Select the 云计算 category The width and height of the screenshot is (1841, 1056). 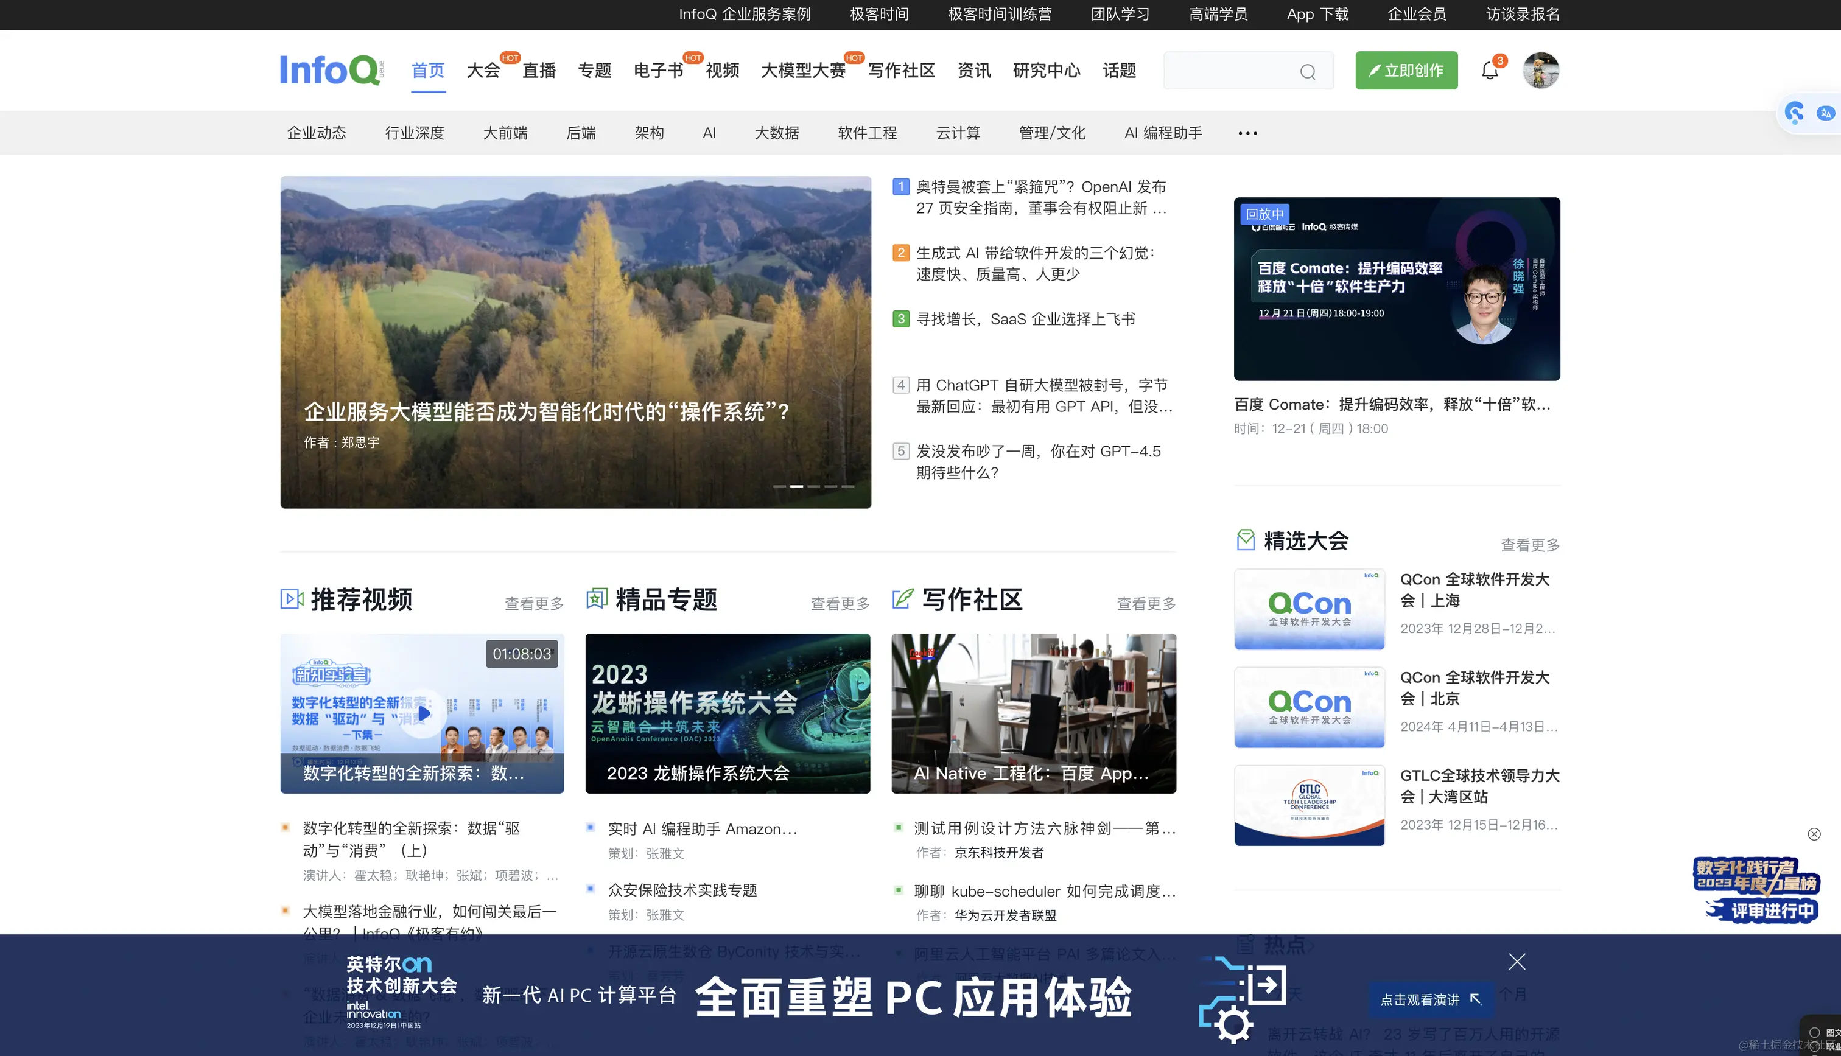click(x=958, y=133)
